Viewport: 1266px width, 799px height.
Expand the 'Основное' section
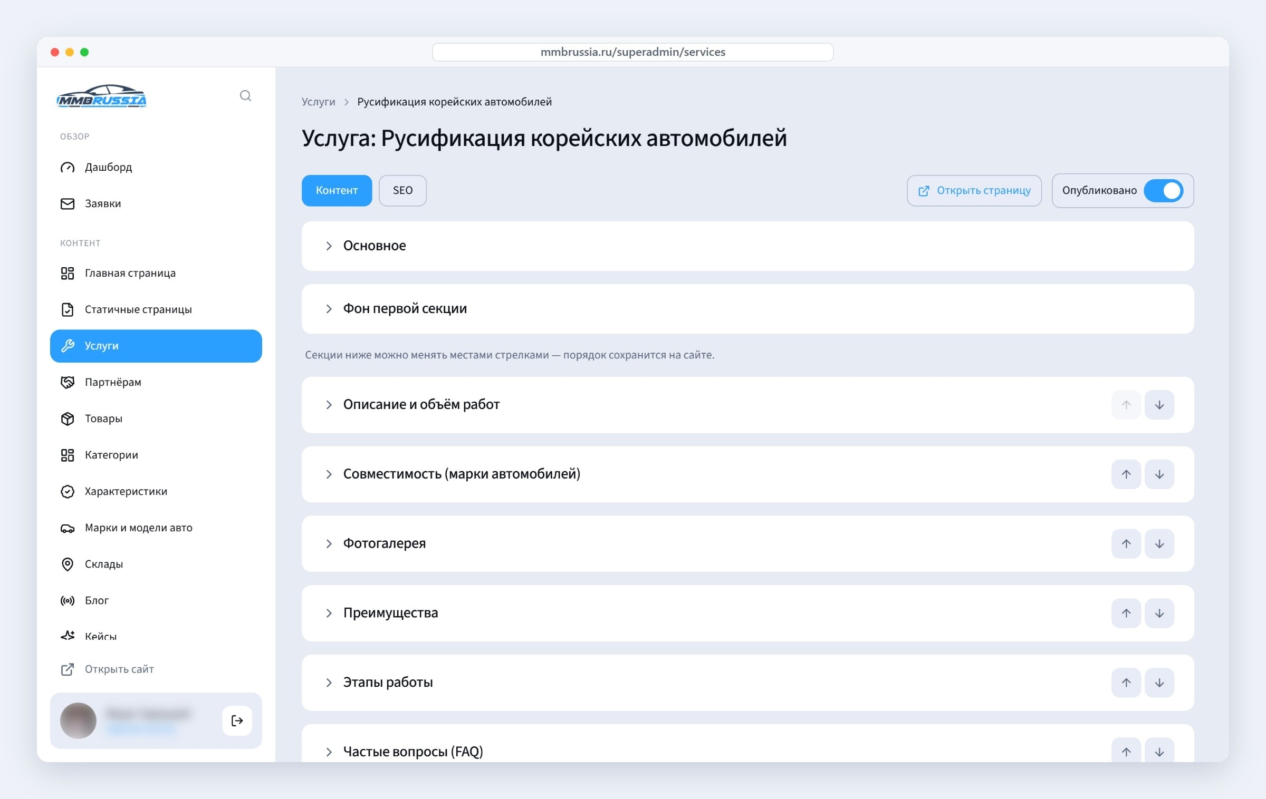coord(747,246)
